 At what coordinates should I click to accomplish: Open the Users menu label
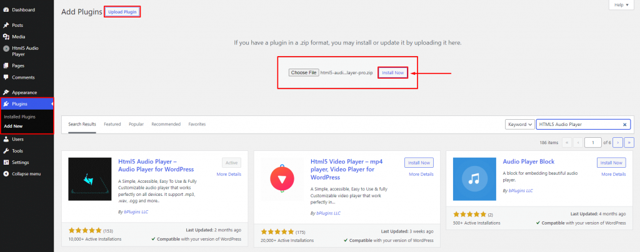tap(18, 139)
